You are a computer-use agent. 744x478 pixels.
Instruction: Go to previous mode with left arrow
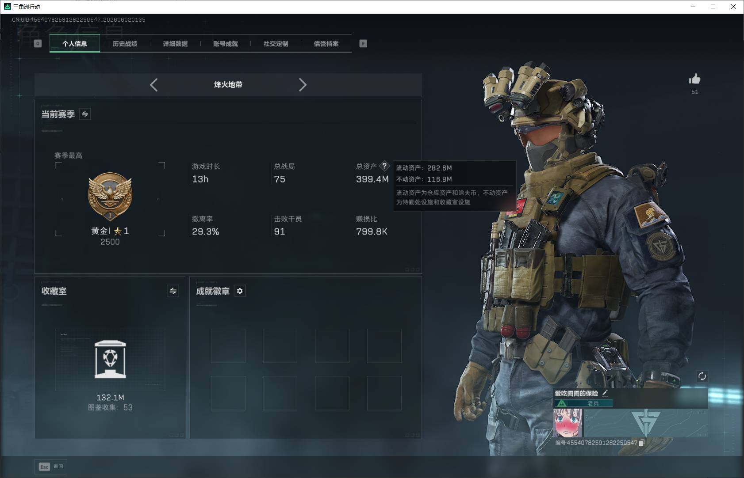click(153, 85)
